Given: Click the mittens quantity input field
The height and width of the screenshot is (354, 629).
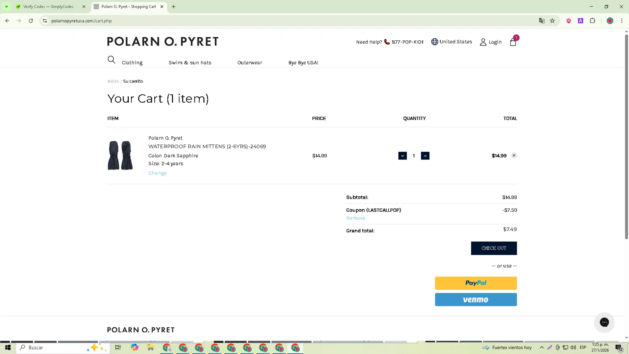Looking at the screenshot, I should tap(413, 156).
